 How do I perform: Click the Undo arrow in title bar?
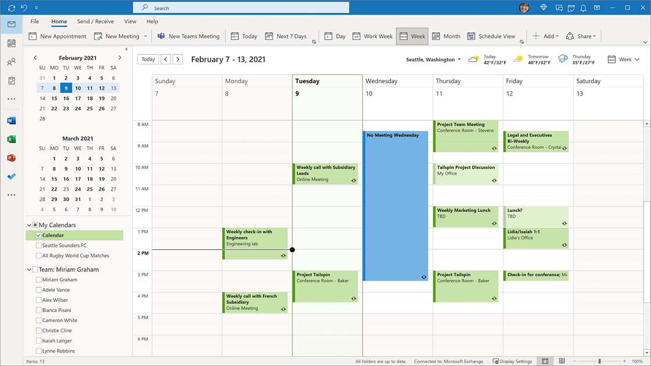tap(24, 8)
